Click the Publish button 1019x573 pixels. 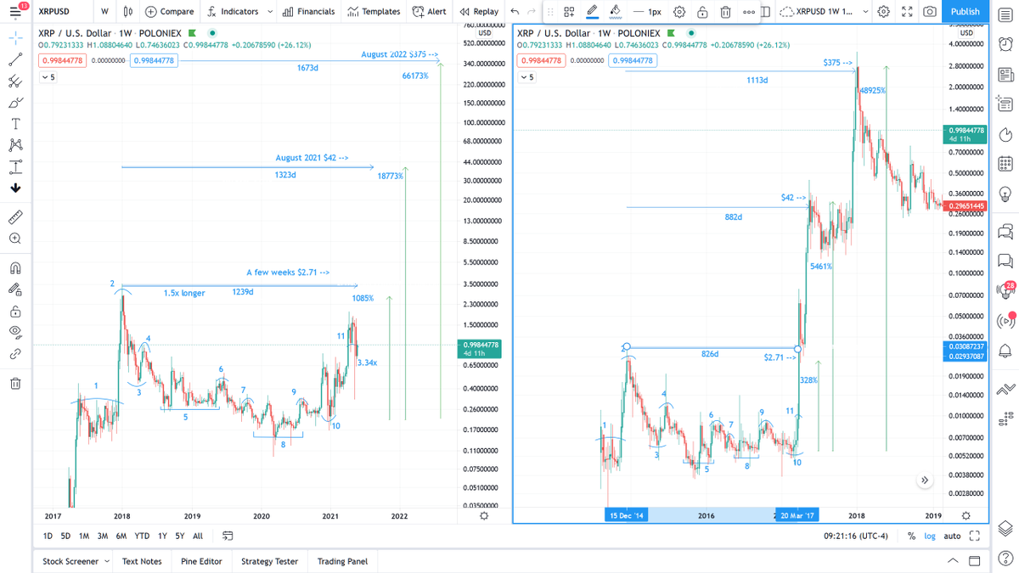[965, 12]
